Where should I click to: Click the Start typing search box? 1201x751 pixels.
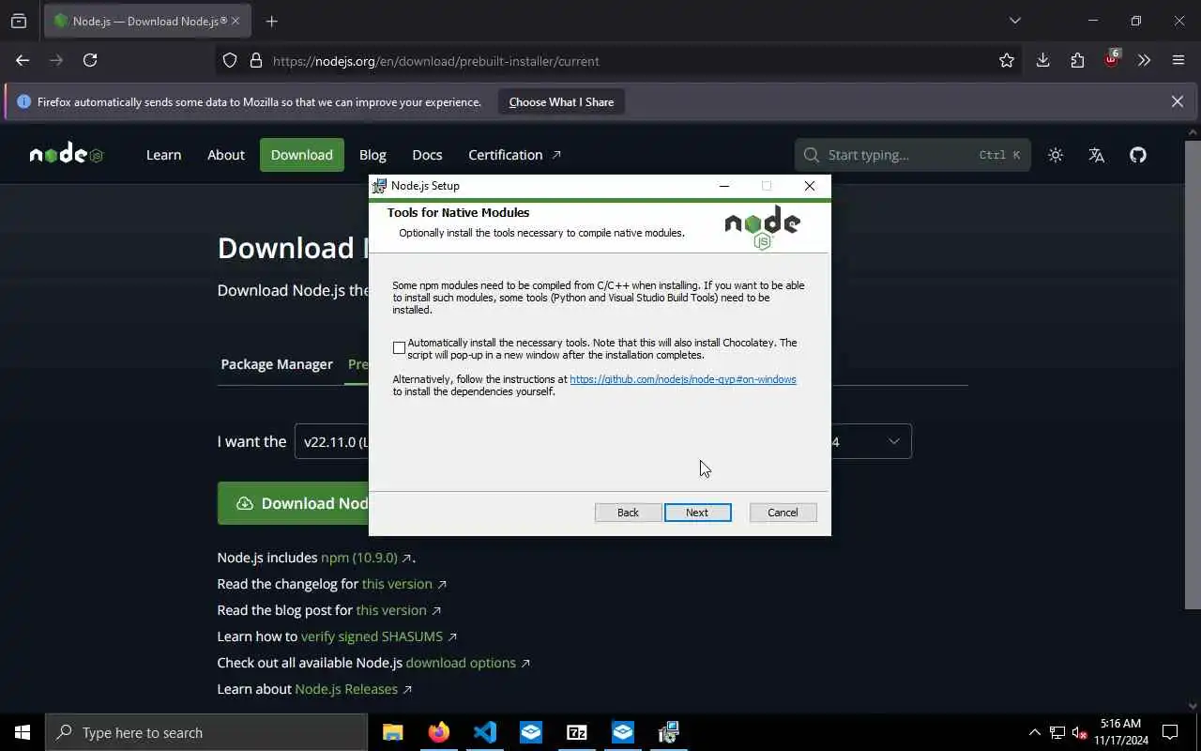click(x=912, y=155)
